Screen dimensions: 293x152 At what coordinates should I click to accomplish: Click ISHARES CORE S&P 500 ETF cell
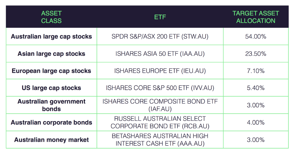pyautogui.click(x=160, y=88)
